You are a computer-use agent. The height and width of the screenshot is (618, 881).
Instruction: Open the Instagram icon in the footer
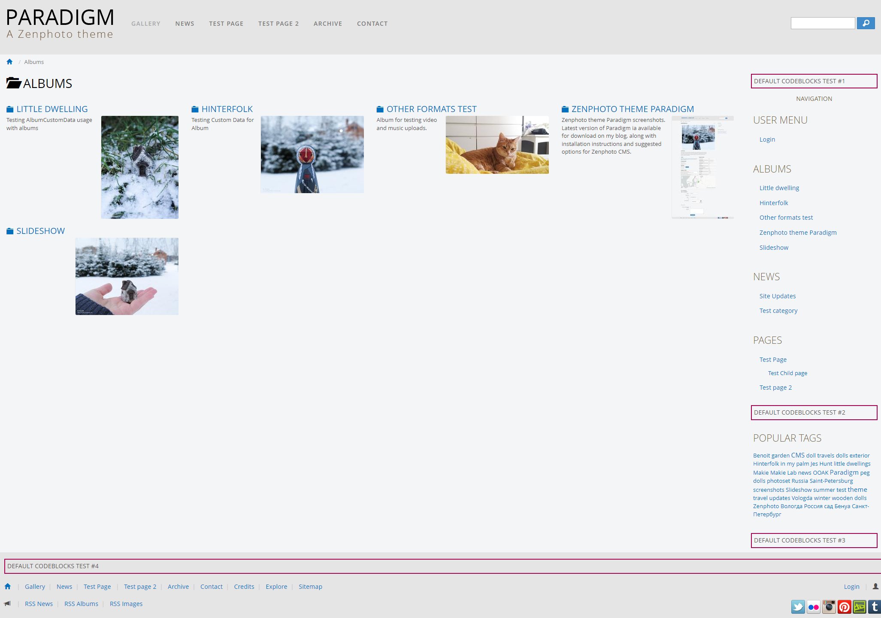(x=828, y=607)
